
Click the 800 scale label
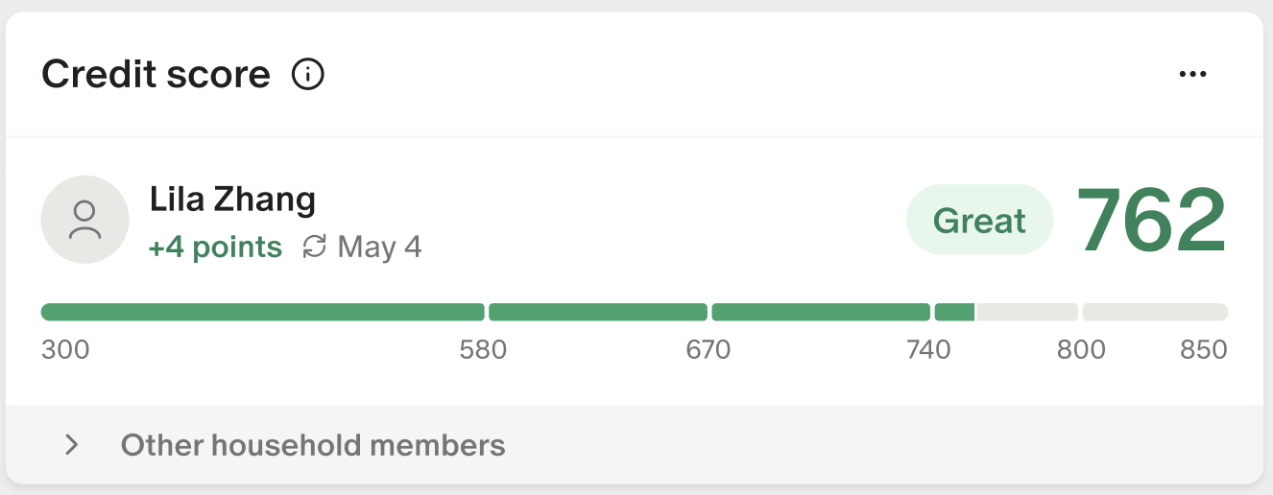pos(1081,350)
